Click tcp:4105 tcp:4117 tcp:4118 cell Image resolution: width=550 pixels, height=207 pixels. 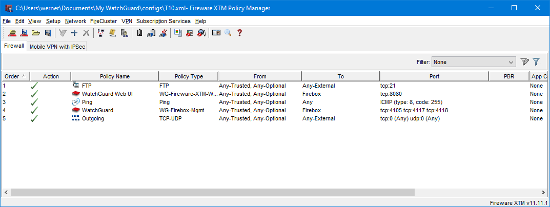click(x=434, y=110)
